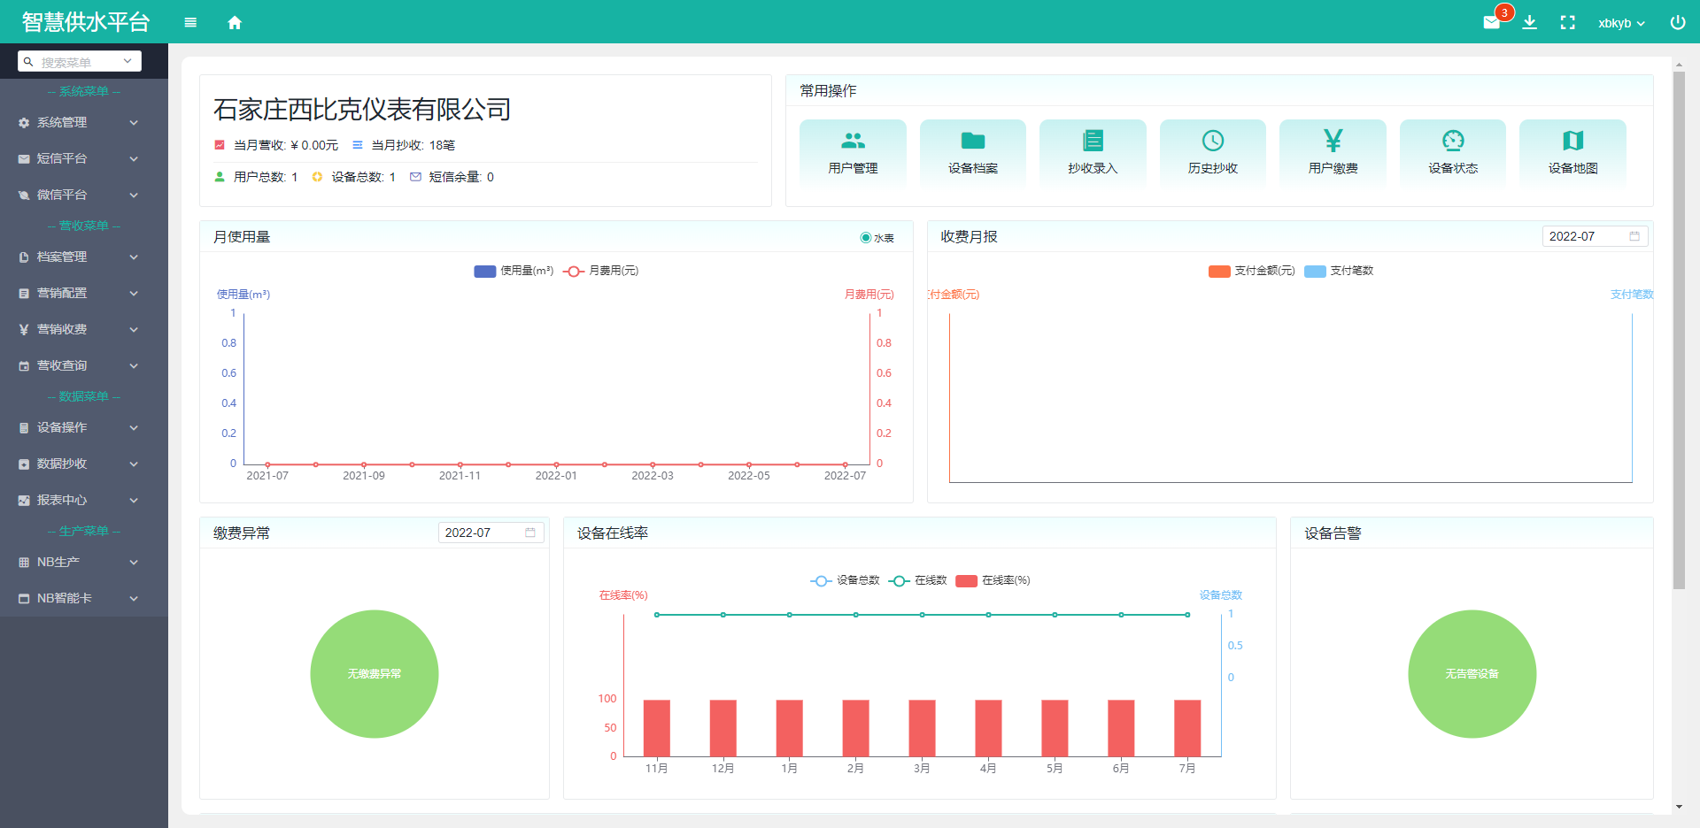This screenshot has width=1700, height=828.
Task: Open the xbkyb user dropdown
Action: [1620, 23]
